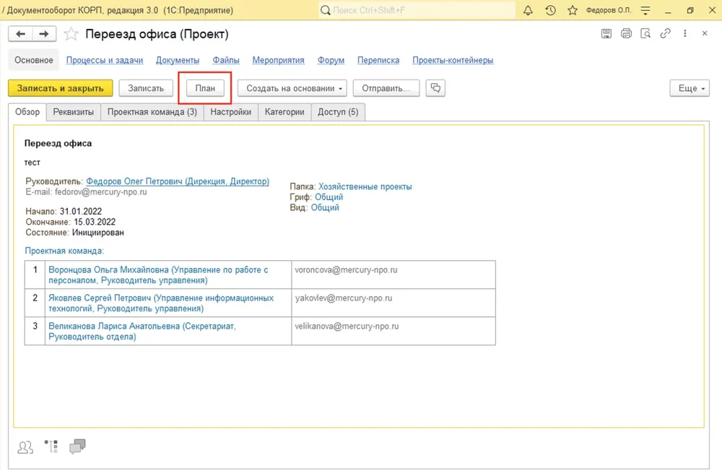The width and height of the screenshot is (722, 471).
Task: Open the План button
Action: click(x=205, y=88)
